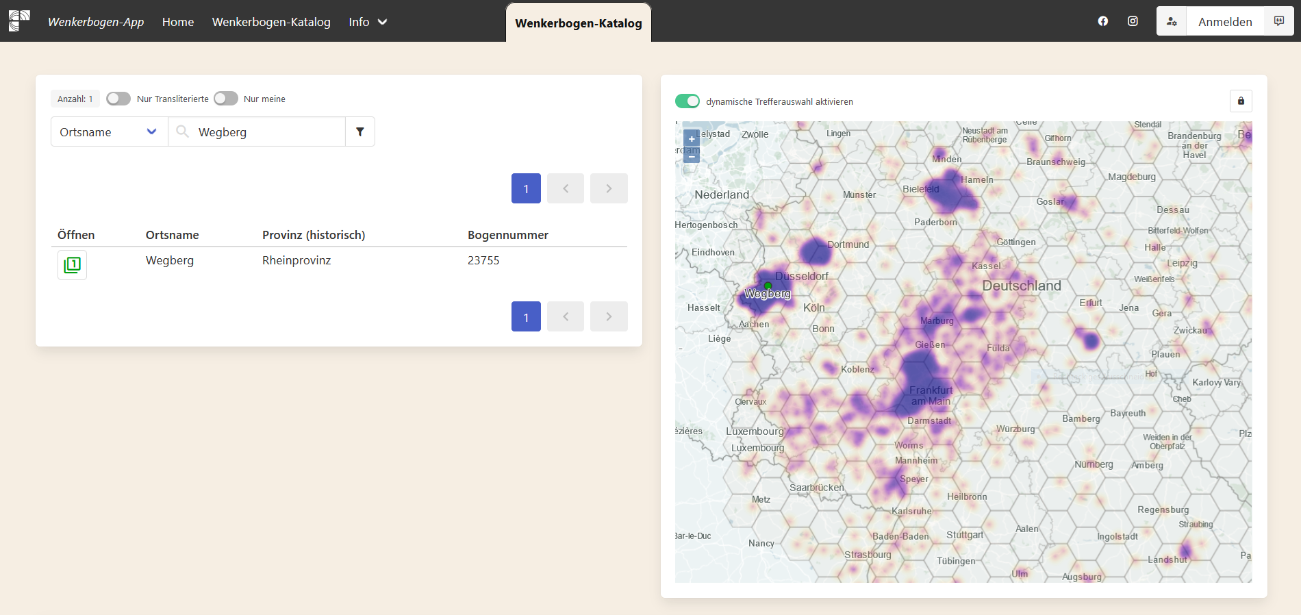
Task: Go to next results page, top pagination
Action: (x=609, y=188)
